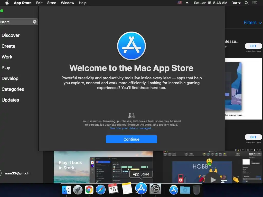
Task: Open Finder from the Dock
Action: tap(67, 190)
